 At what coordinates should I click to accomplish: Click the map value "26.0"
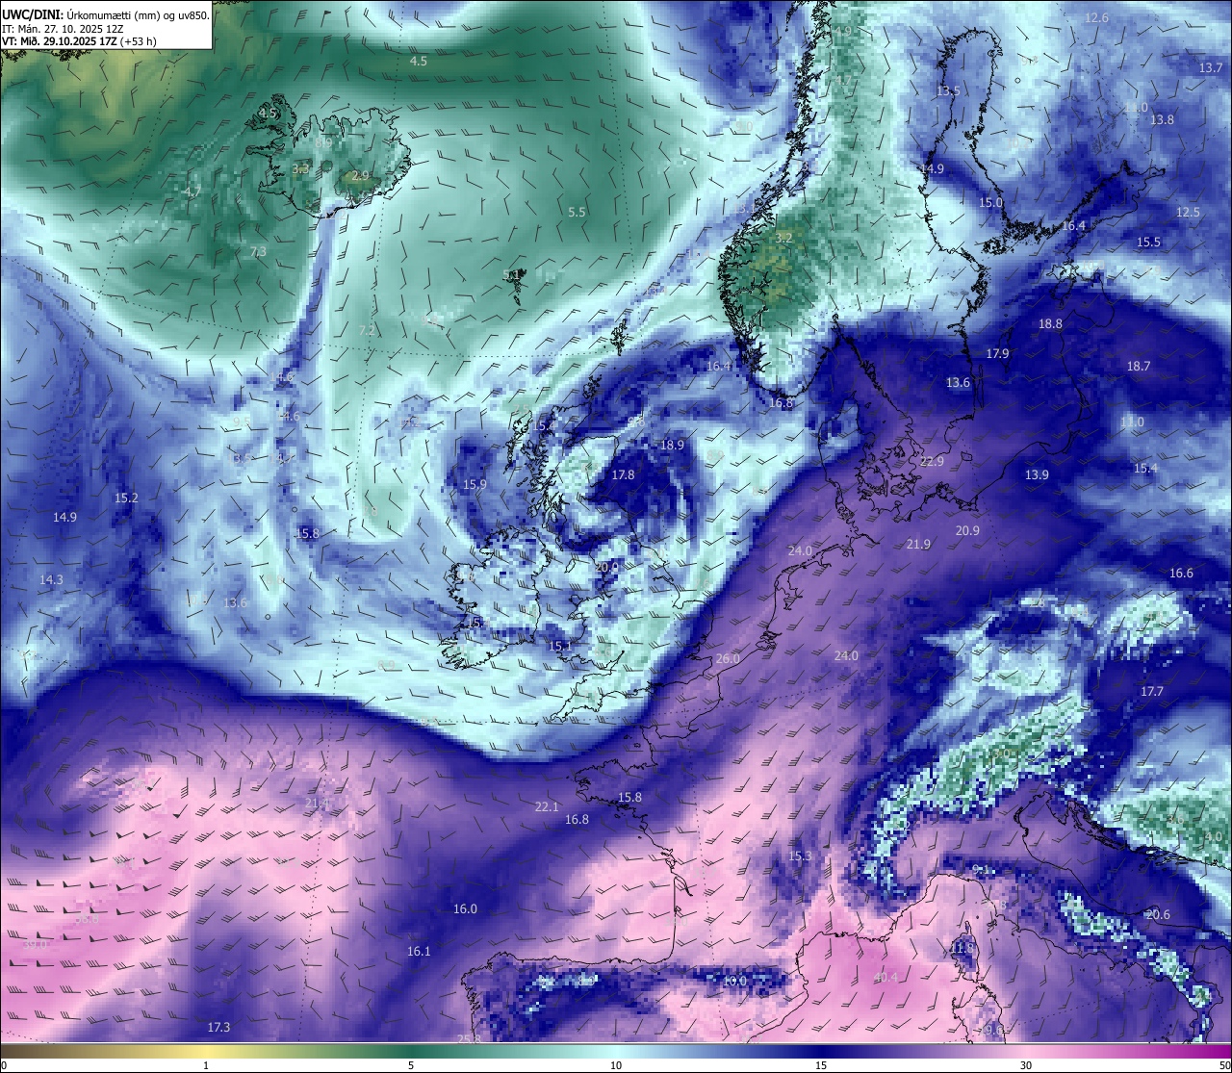click(x=728, y=659)
